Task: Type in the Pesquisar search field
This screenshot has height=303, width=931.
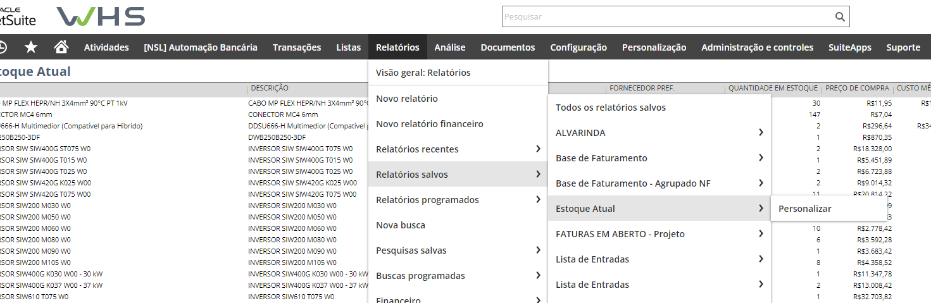Action: point(665,17)
